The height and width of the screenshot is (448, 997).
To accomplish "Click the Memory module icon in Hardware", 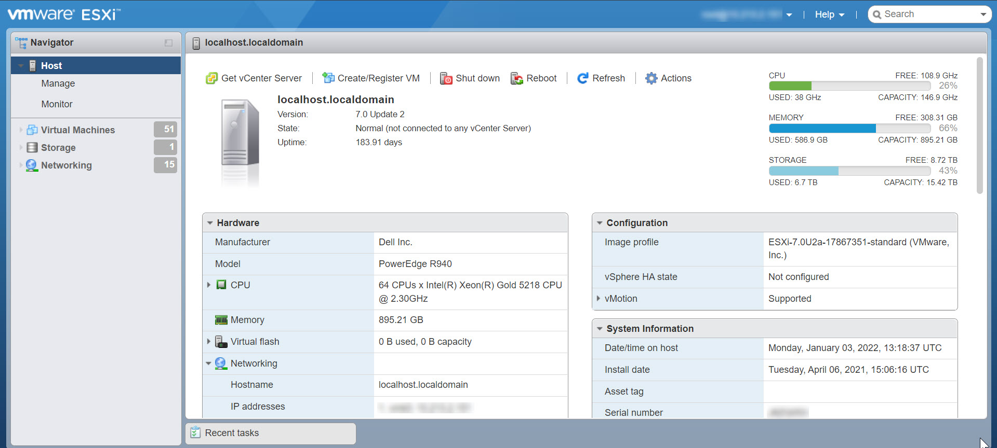I will pyautogui.click(x=221, y=320).
